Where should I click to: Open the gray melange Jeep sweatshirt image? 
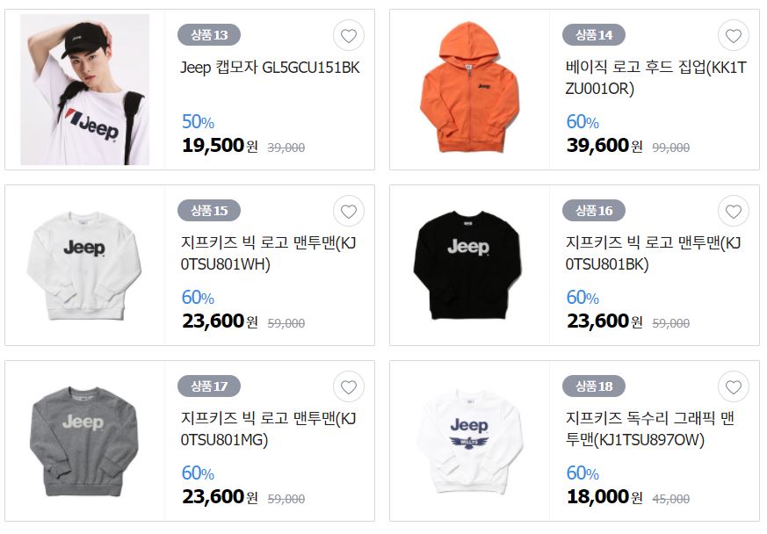pyautogui.click(x=83, y=442)
